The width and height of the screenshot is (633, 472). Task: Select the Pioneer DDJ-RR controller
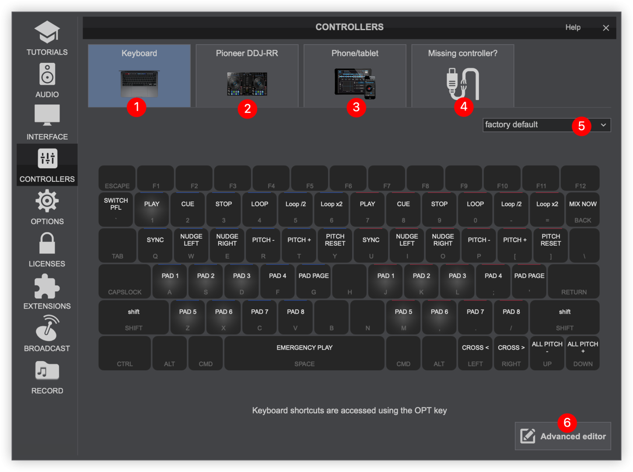coord(247,75)
